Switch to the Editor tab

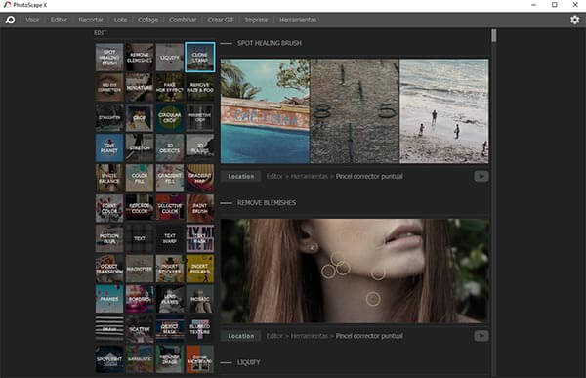[x=59, y=20]
